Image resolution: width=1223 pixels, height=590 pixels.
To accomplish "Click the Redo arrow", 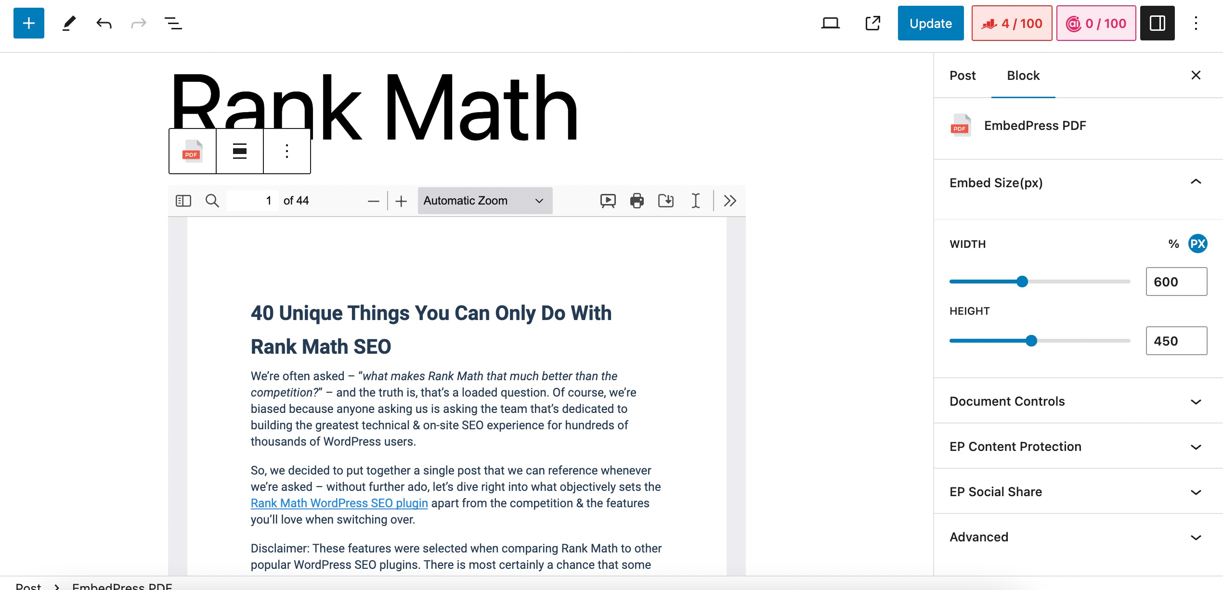I will (139, 23).
